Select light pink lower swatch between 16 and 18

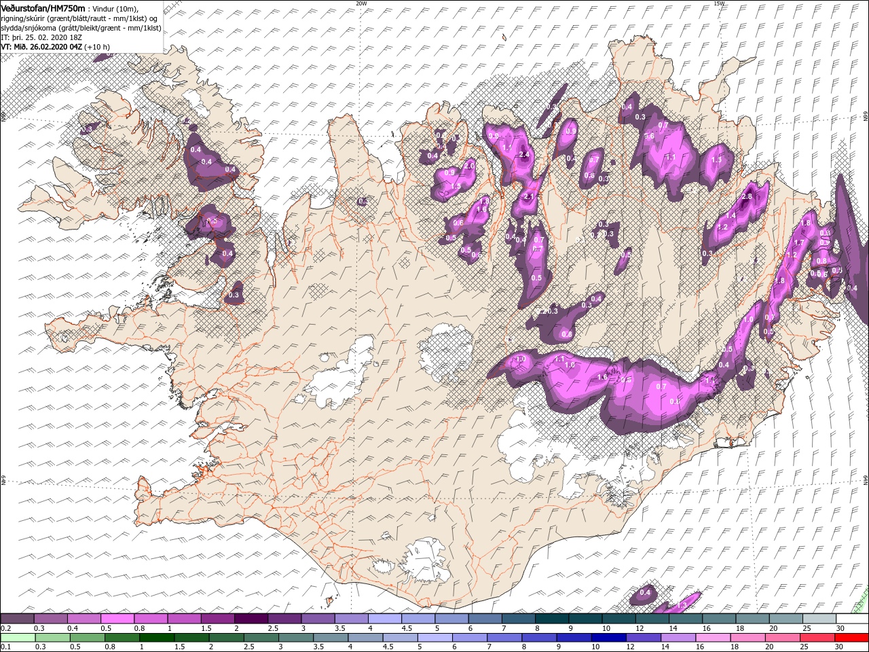pyautogui.click(x=714, y=638)
